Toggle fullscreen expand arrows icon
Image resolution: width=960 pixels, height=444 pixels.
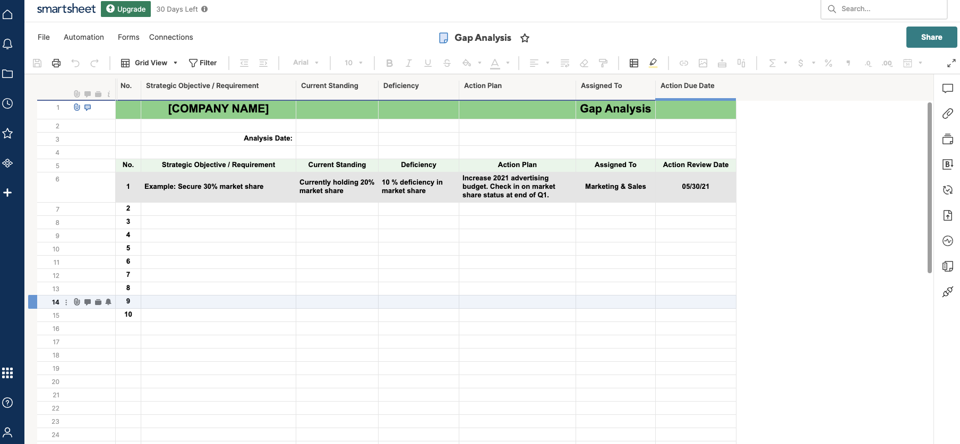pos(952,63)
